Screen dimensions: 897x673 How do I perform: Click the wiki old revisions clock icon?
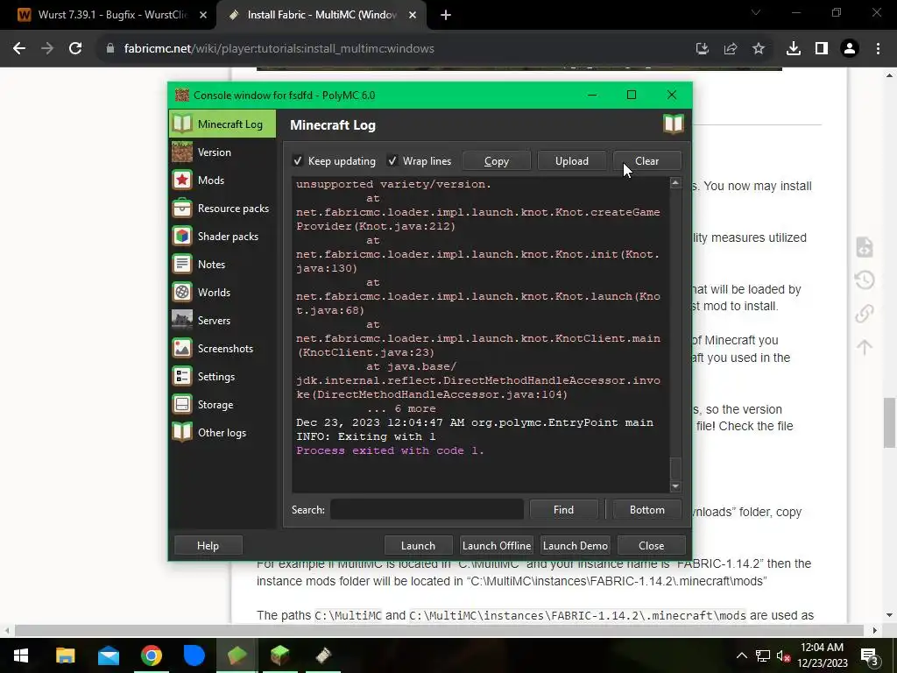click(x=865, y=280)
